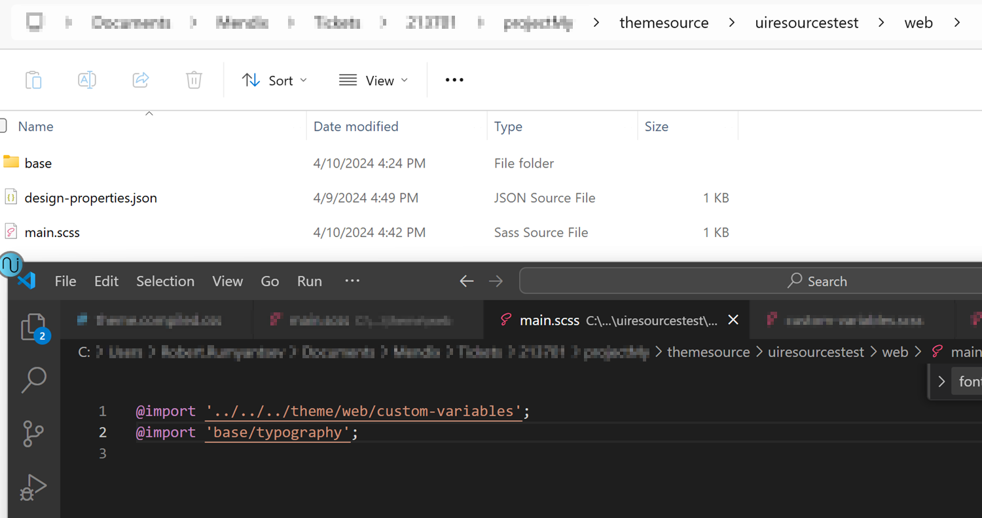Viewport: 982px width, 518px height.
Task: Open the See More ellipsis menu in File Explorer
Action: tap(454, 79)
